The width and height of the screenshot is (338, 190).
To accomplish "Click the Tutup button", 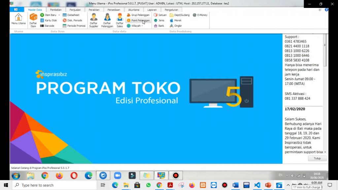I will [317, 158].
